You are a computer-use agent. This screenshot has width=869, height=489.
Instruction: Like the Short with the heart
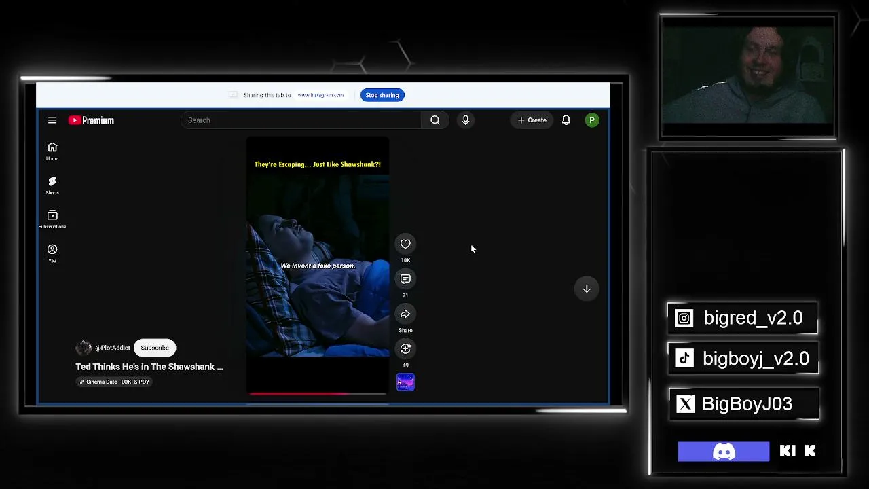click(x=405, y=244)
